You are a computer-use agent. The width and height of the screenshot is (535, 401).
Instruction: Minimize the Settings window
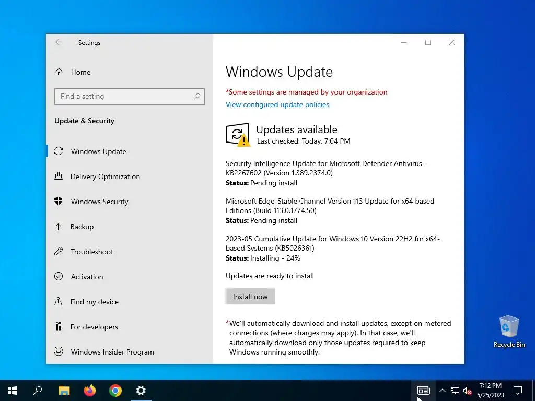coord(404,42)
